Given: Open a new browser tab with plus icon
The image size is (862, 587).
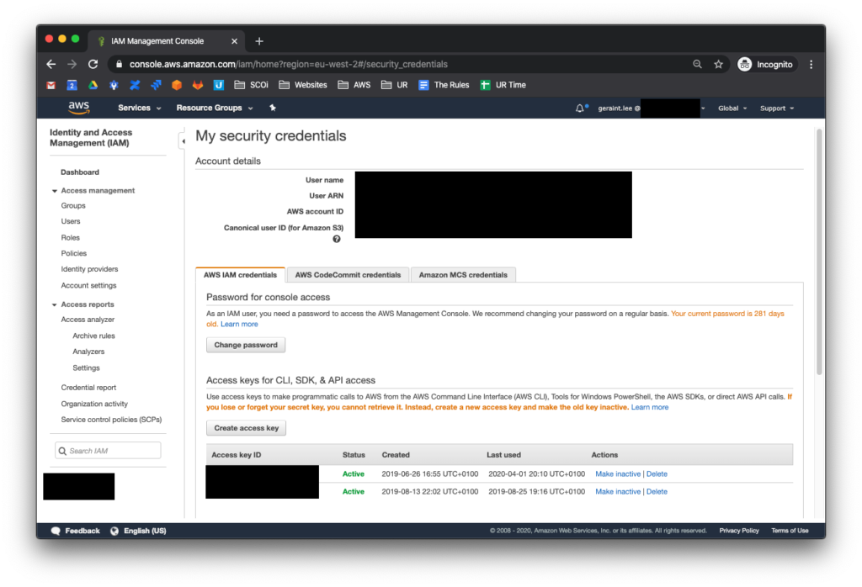Looking at the screenshot, I should pos(259,41).
